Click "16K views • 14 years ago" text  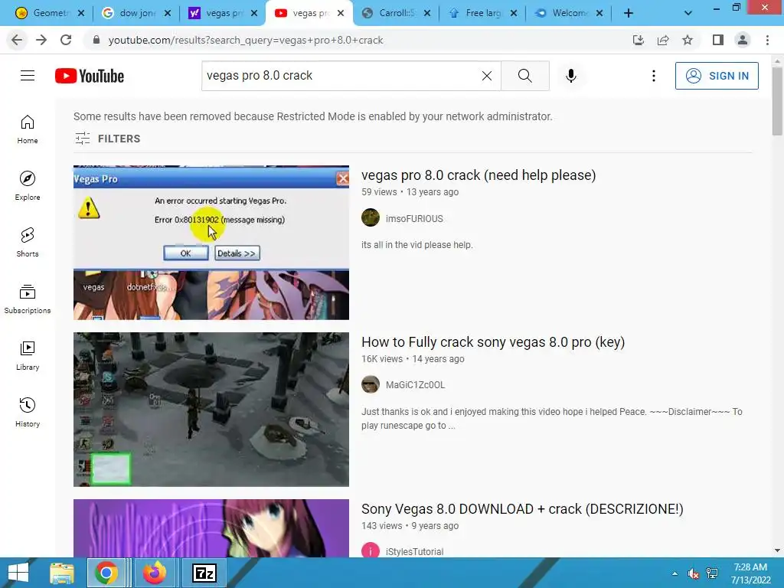click(413, 359)
